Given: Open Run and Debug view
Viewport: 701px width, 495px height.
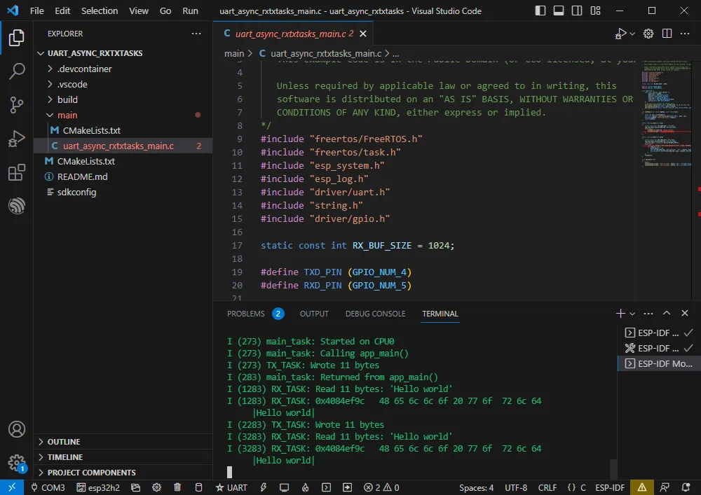Looking at the screenshot, I should [17, 139].
